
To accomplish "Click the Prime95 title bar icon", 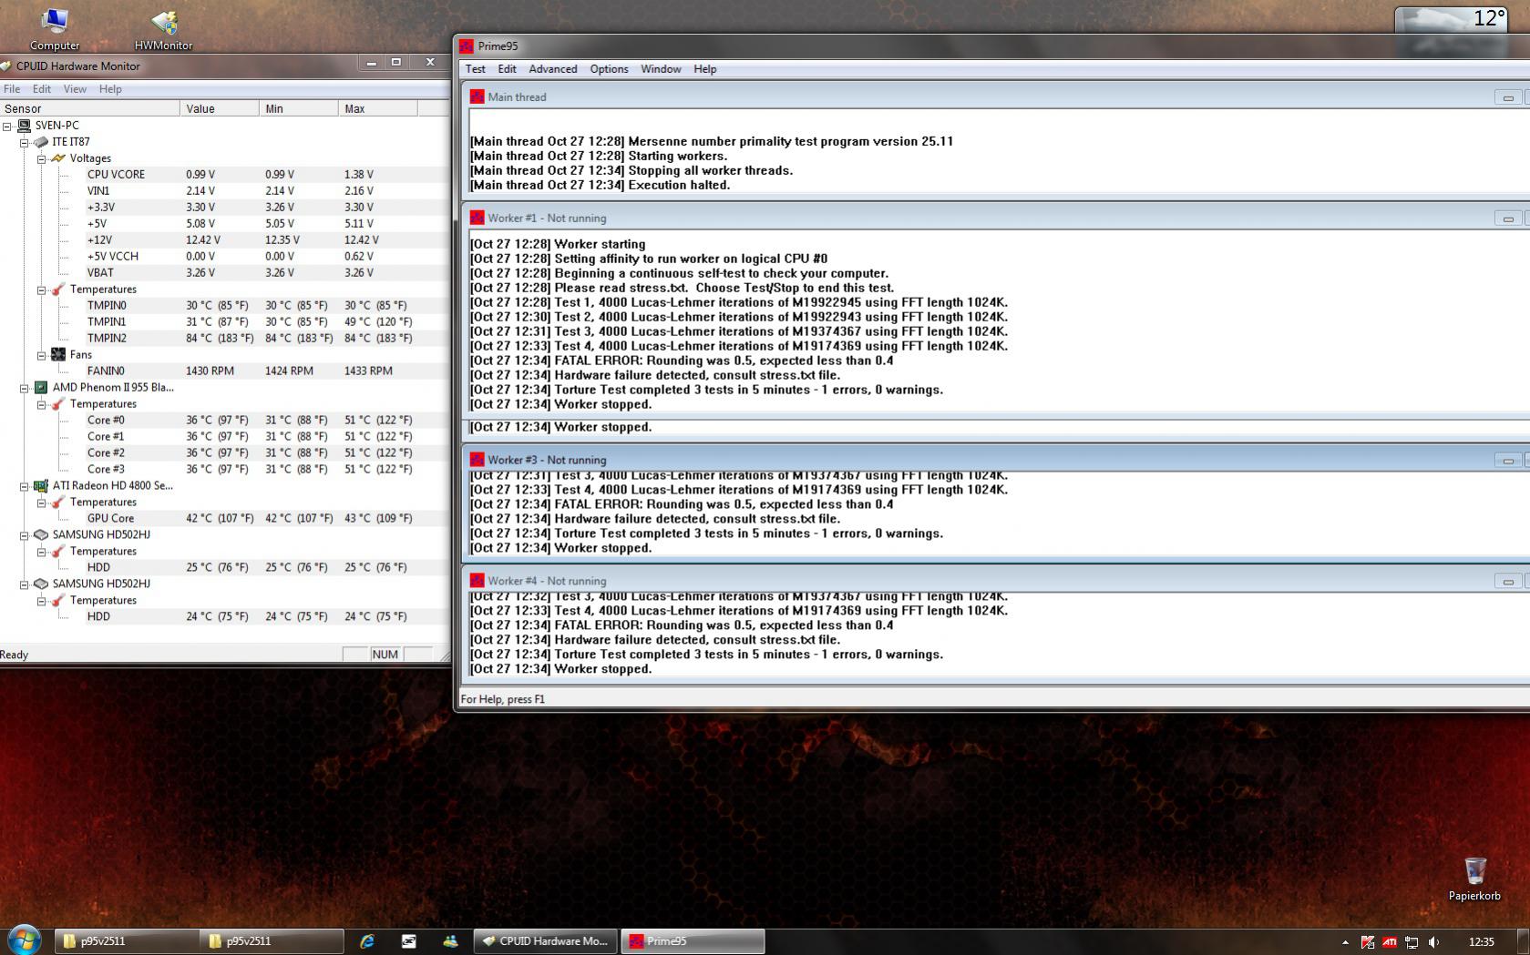I will click(467, 46).
